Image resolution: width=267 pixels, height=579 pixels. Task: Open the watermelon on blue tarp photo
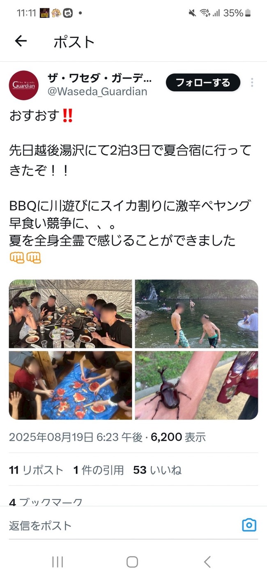click(x=71, y=385)
